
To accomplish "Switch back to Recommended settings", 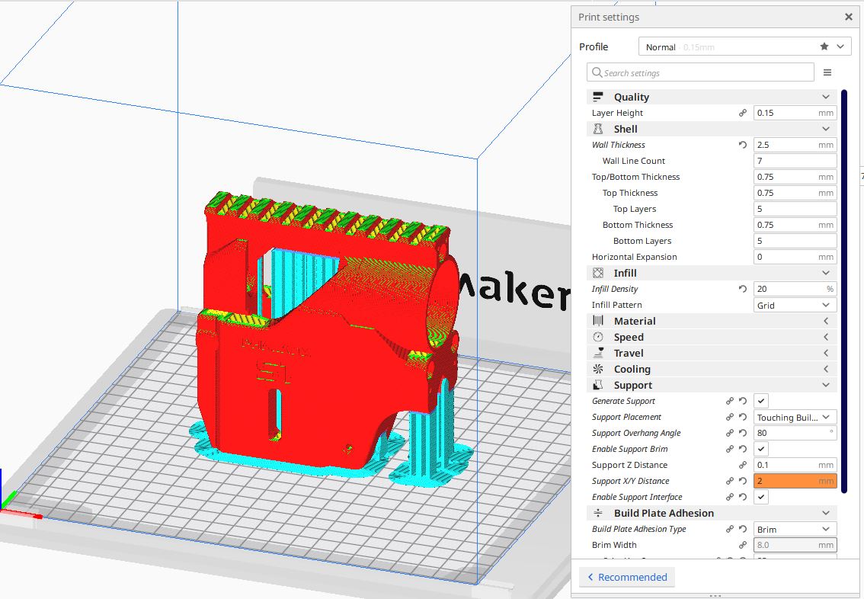I will tap(627, 577).
